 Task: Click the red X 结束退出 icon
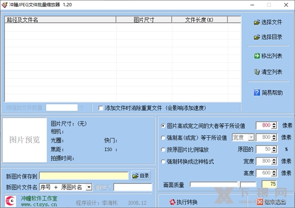pos(260,202)
